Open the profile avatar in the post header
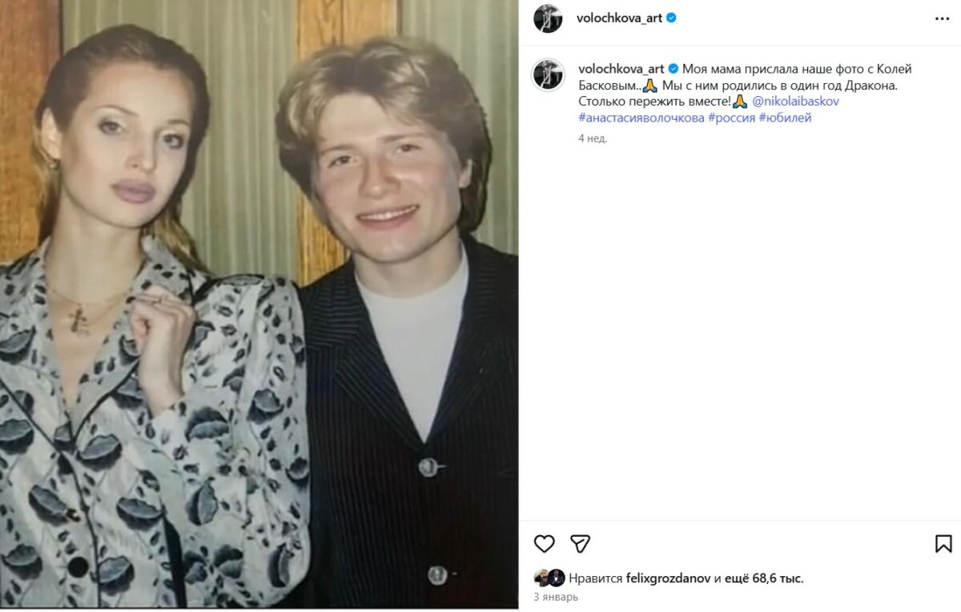This screenshot has width=961, height=612. [548, 18]
